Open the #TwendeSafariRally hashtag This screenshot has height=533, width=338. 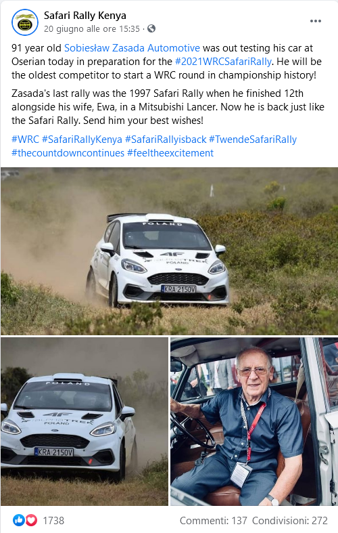coord(253,140)
